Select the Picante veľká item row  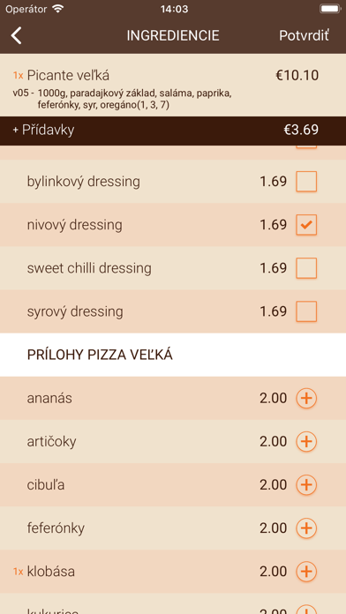click(173, 85)
